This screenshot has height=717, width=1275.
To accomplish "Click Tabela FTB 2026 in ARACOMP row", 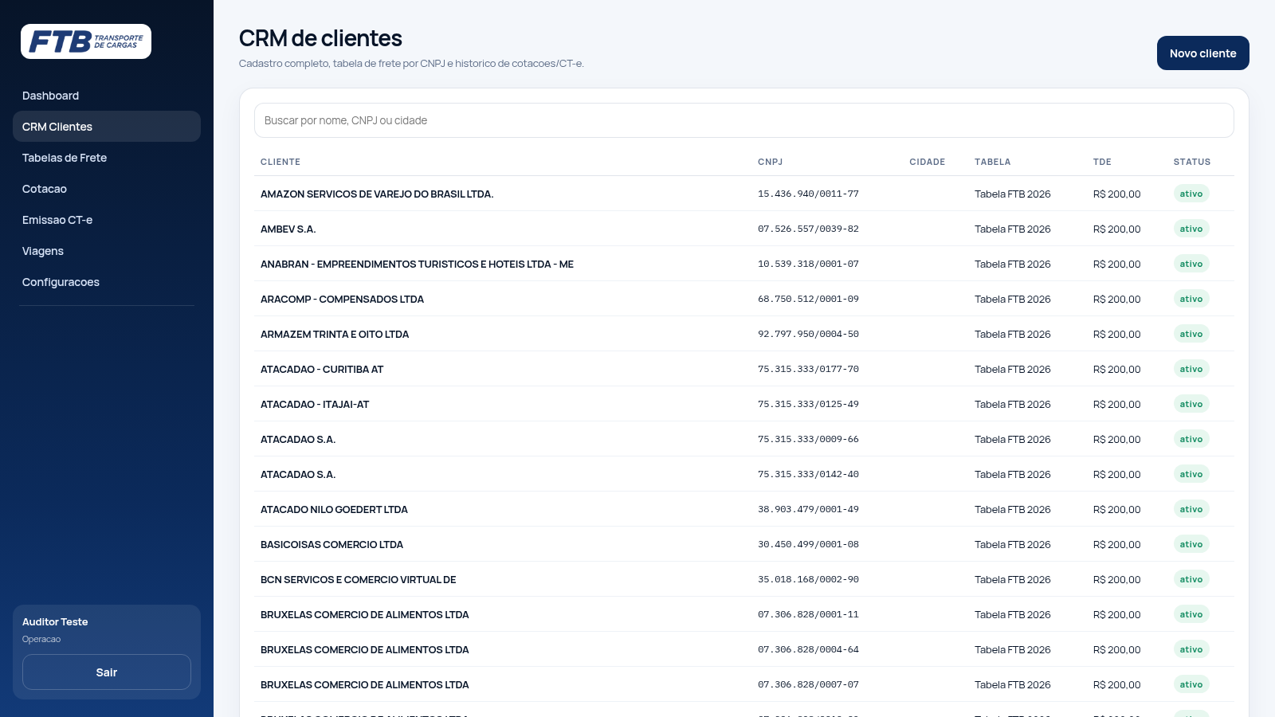I will click(x=1013, y=299).
